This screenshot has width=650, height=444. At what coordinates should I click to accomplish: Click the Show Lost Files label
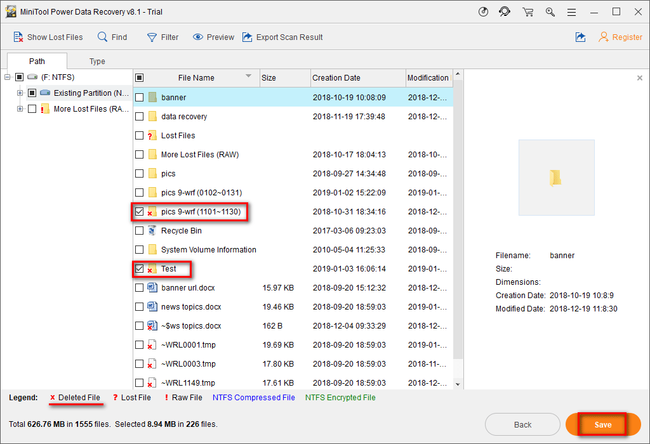coord(55,37)
